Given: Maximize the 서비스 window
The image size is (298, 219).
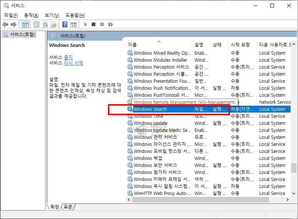Looking at the screenshot, I should [272, 6].
